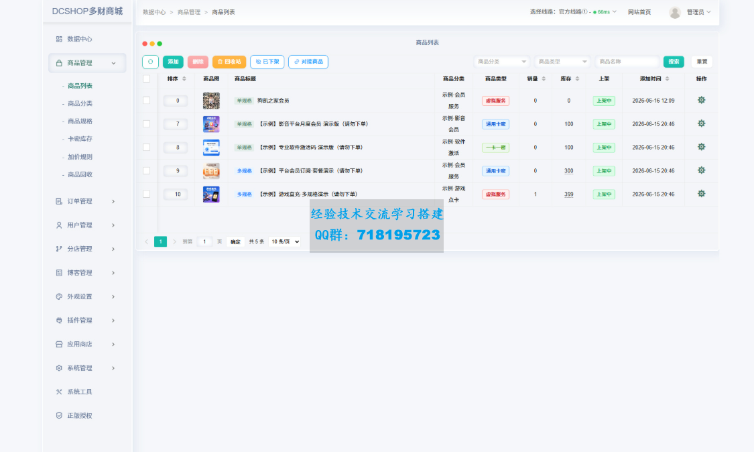Screen dimensions: 754x452
Task: Go to the next page arrow in pagination
Action: tap(174, 241)
